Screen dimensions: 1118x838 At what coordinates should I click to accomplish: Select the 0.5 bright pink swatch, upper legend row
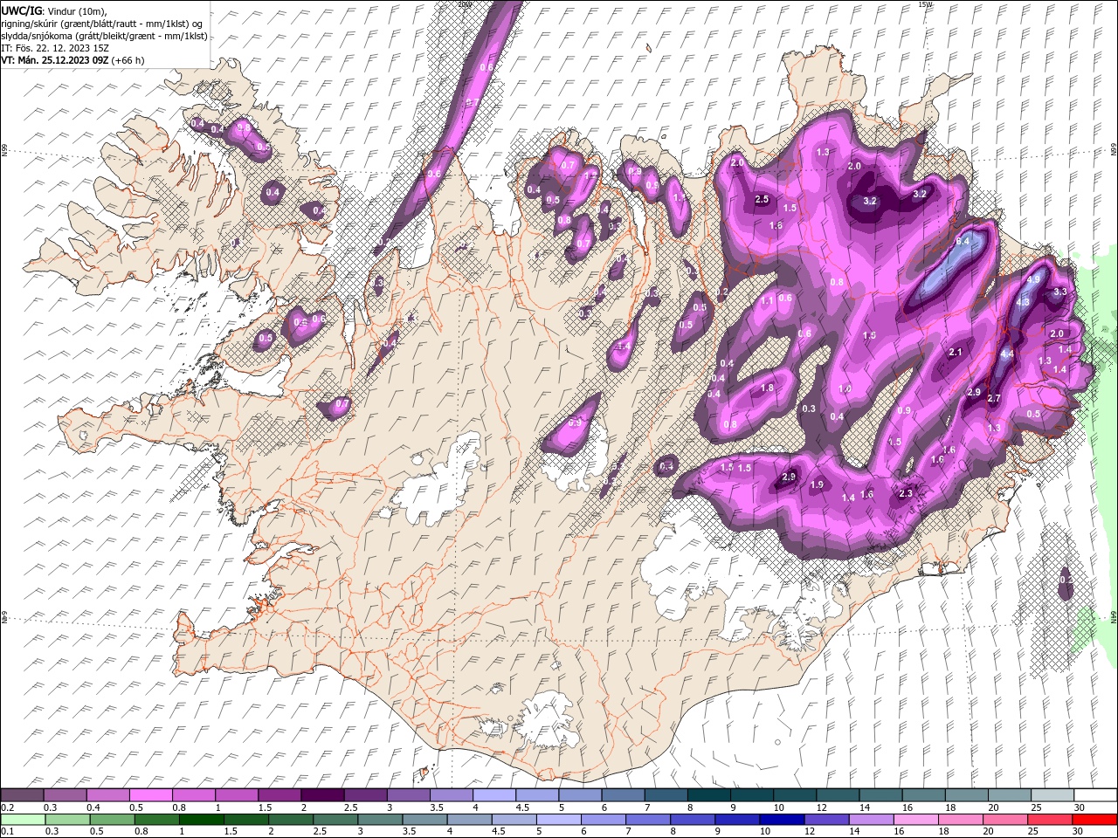pyautogui.click(x=151, y=795)
